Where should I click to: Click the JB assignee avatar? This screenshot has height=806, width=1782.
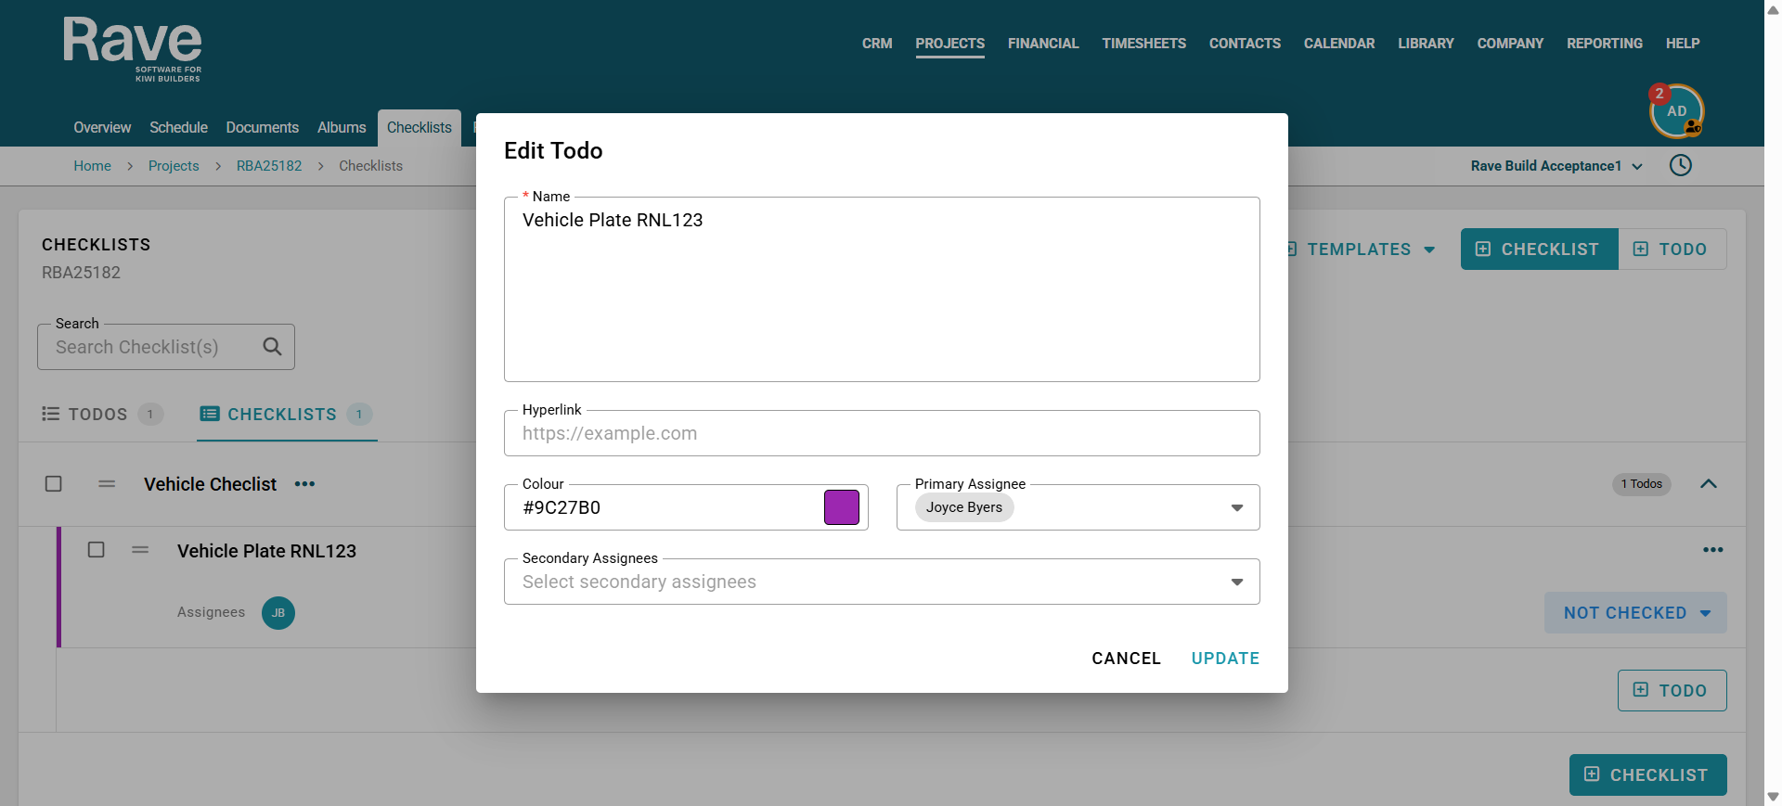pos(278,613)
